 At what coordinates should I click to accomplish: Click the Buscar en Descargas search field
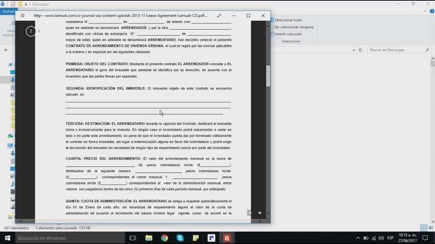point(396,50)
